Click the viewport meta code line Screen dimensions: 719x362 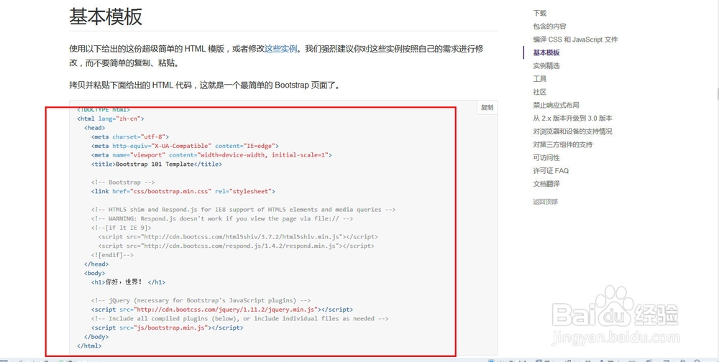click(211, 155)
